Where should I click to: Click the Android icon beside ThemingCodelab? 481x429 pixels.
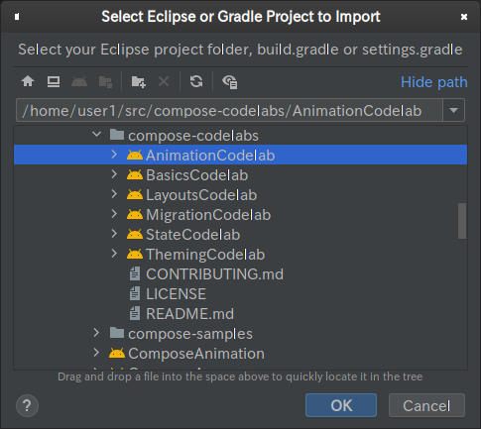(135, 254)
